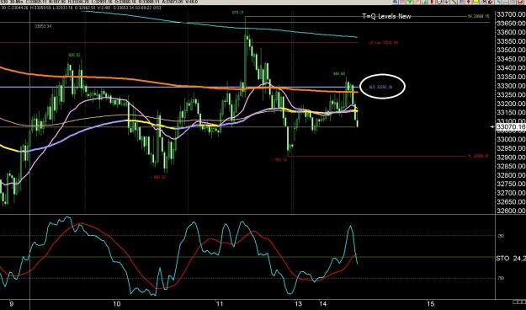The width and height of the screenshot is (526, 310).
Task: Click the 33150.00 price axis label
Action: coord(511,113)
